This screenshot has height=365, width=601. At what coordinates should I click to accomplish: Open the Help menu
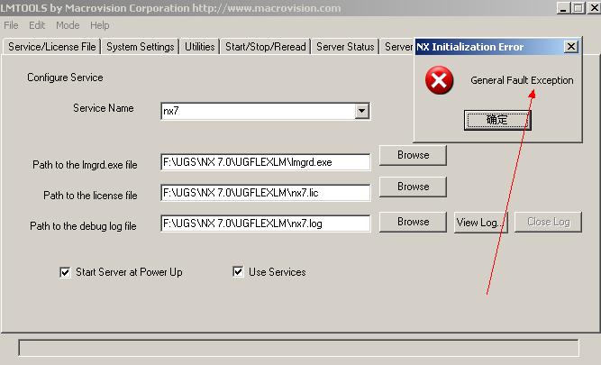pos(100,25)
